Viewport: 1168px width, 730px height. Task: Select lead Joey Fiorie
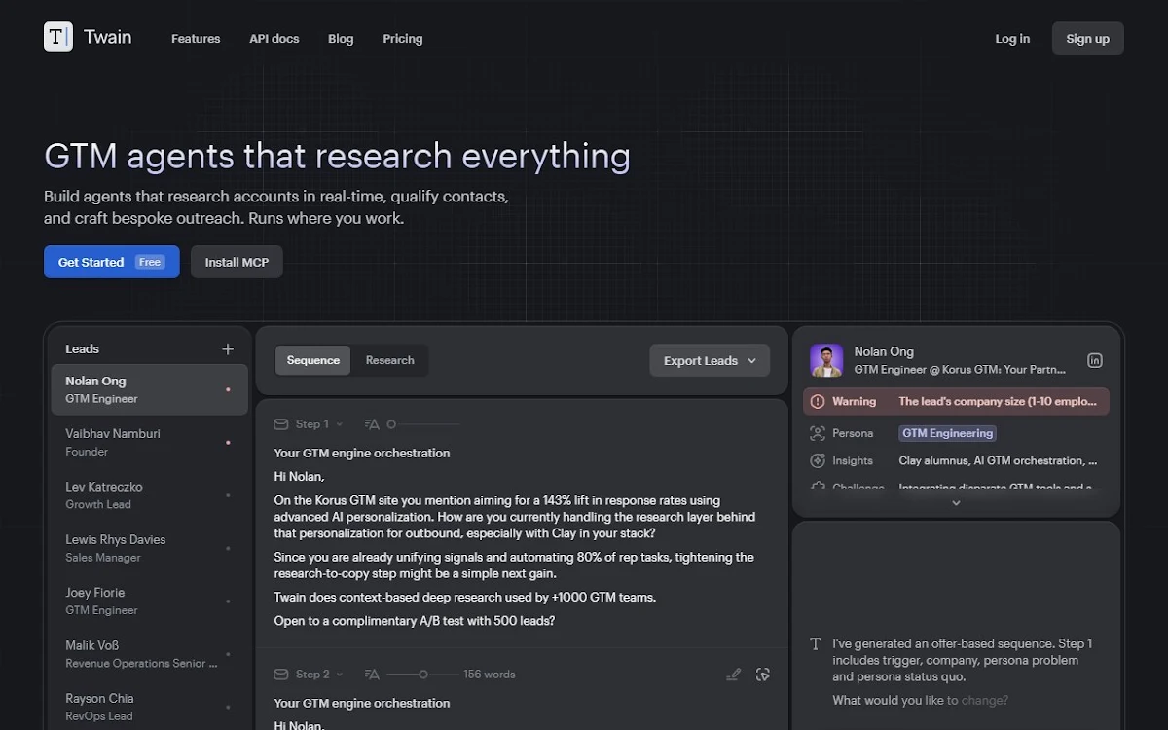[x=150, y=601]
